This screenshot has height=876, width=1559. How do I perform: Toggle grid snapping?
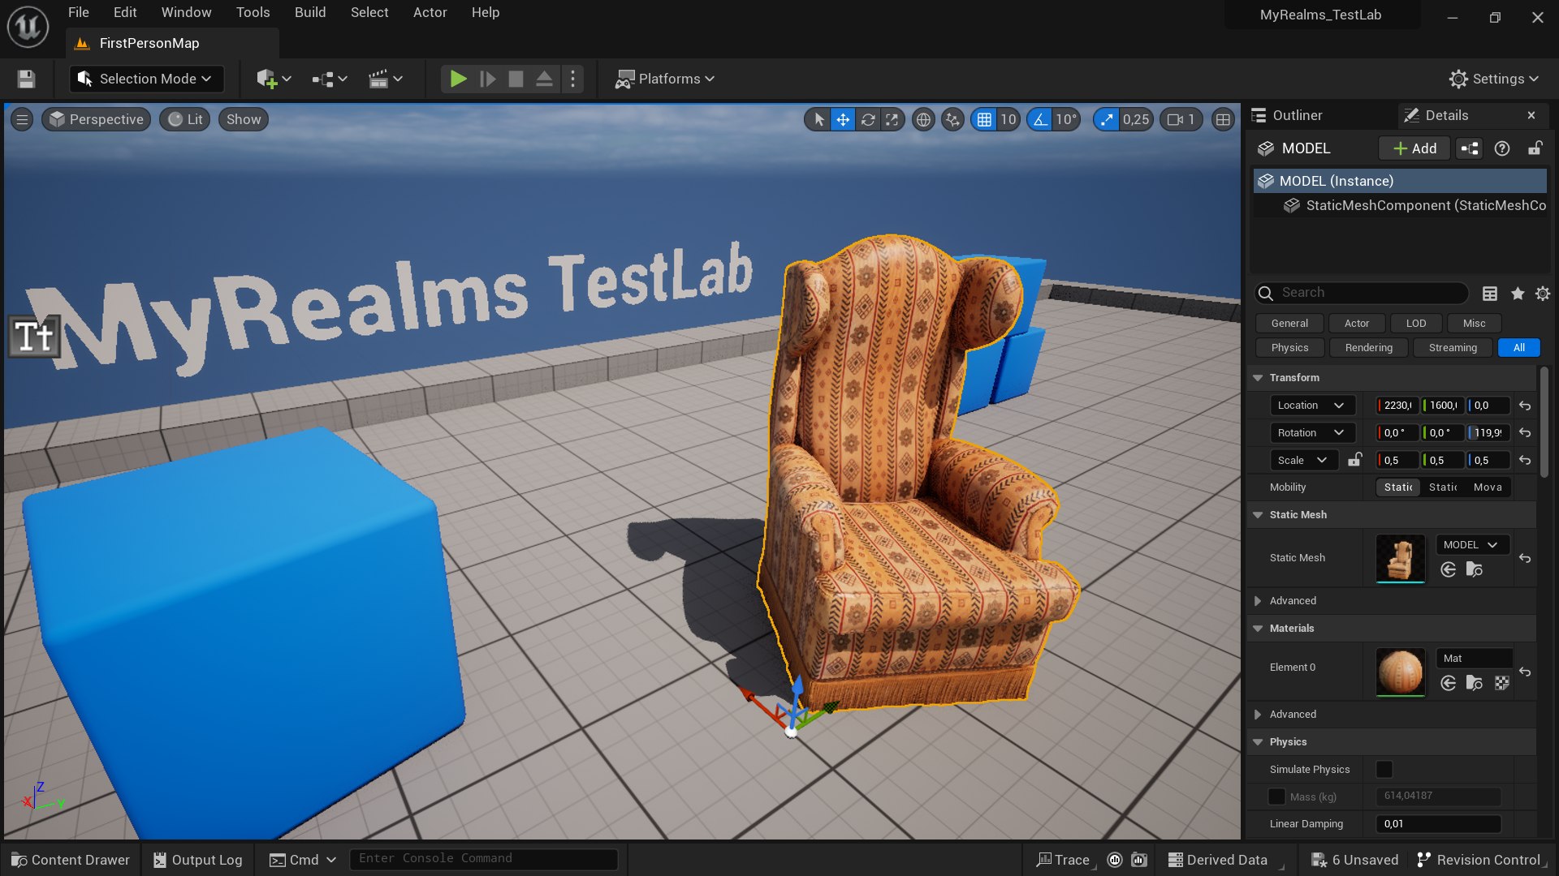click(x=984, y=119)
